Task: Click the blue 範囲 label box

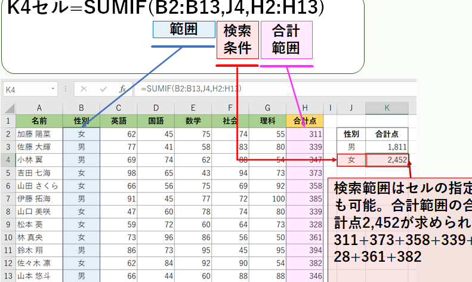Action: point(183,30)
